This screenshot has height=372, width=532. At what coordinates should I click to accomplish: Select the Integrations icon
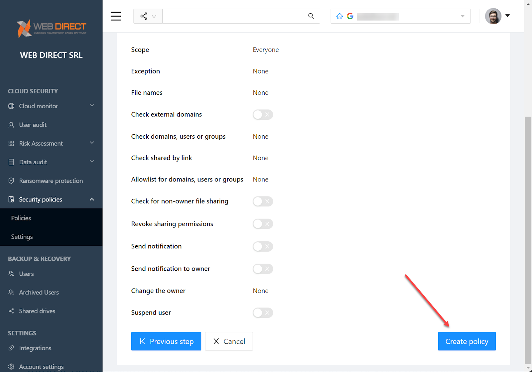pyautogui.click(x=11, y=348)
